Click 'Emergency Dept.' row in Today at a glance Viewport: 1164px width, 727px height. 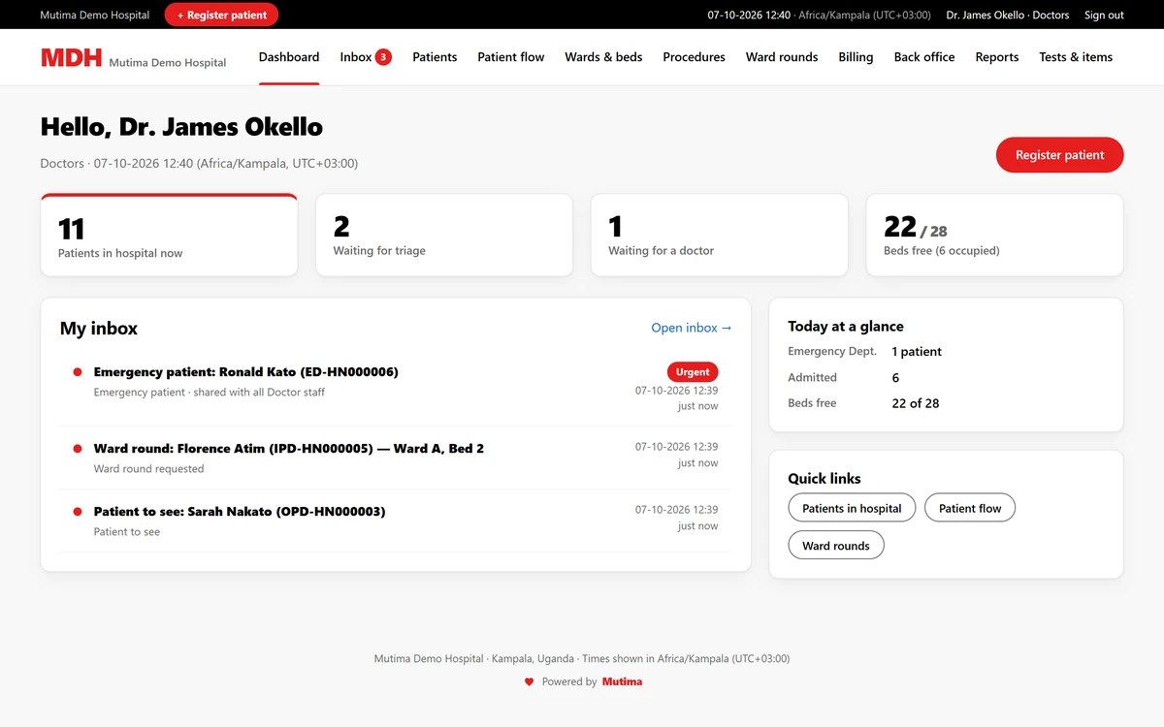pyautogui.click(x=946, y=352)
